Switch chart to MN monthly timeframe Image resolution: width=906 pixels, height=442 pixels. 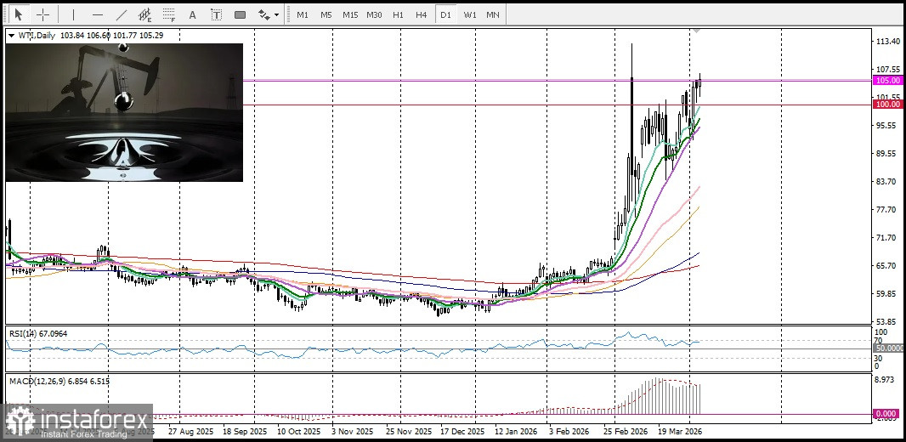pyautogui.click(x=493, y=14)
